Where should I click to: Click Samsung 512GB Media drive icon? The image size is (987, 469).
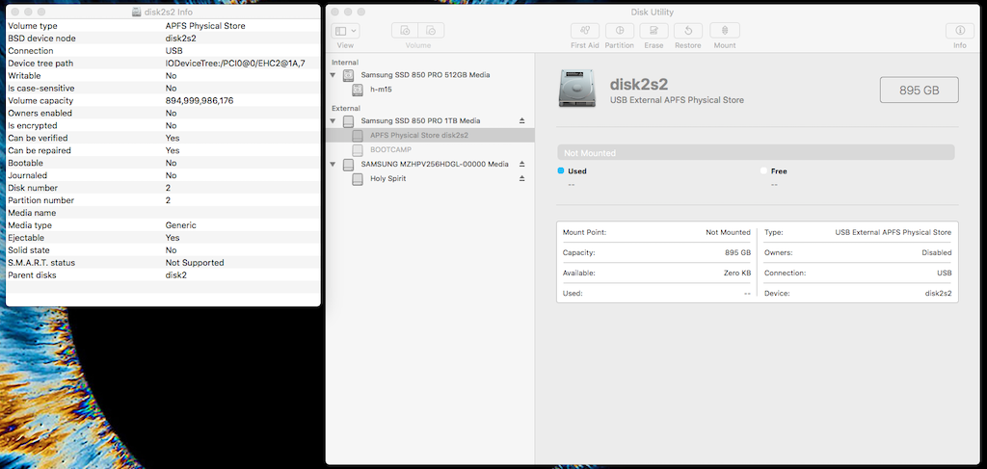click(348, 75)
